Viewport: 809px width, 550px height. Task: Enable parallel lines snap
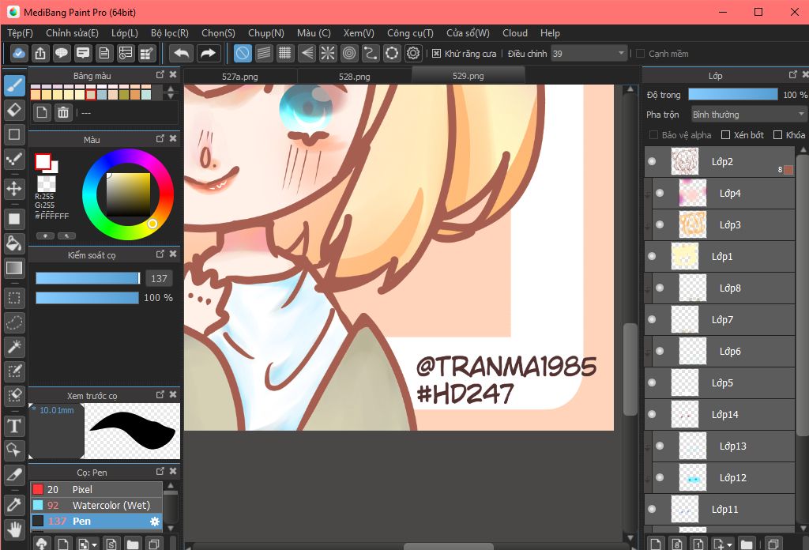264,53
